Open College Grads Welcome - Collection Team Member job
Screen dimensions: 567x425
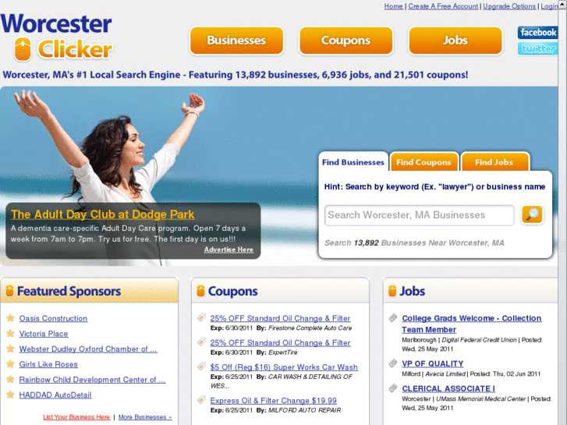tap(472, 324)
